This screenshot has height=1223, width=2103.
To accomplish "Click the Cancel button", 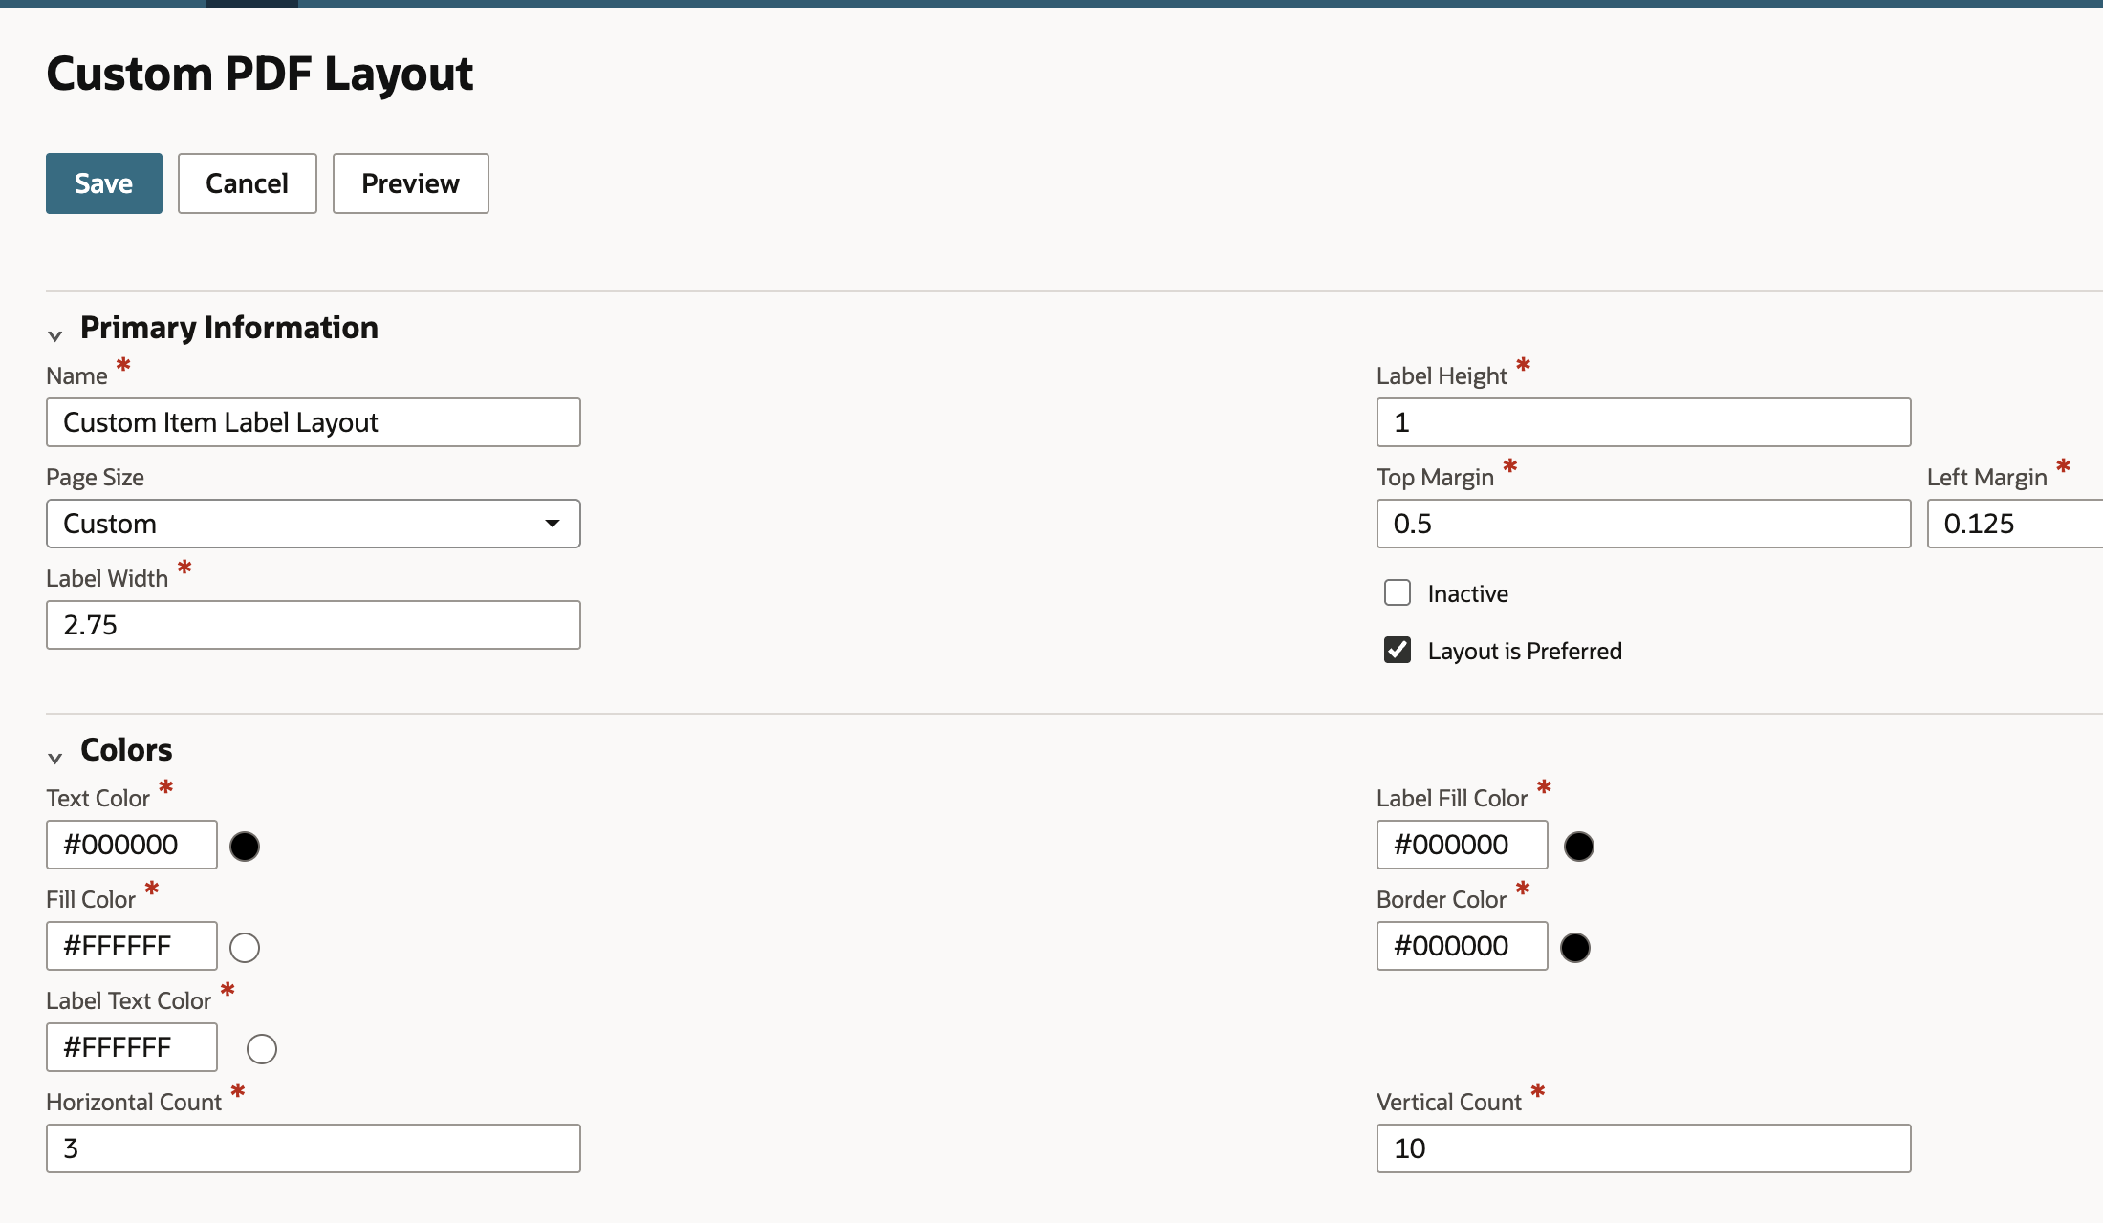I will click(248, 183).
